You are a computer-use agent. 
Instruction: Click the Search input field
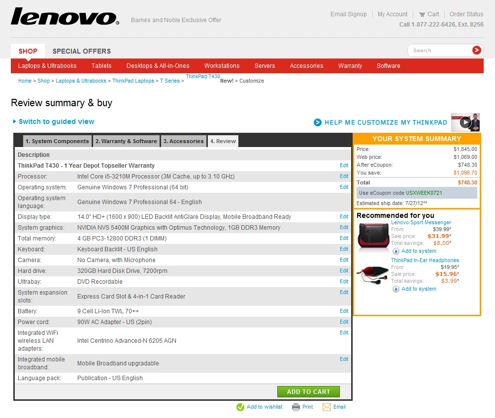point(440,51)
